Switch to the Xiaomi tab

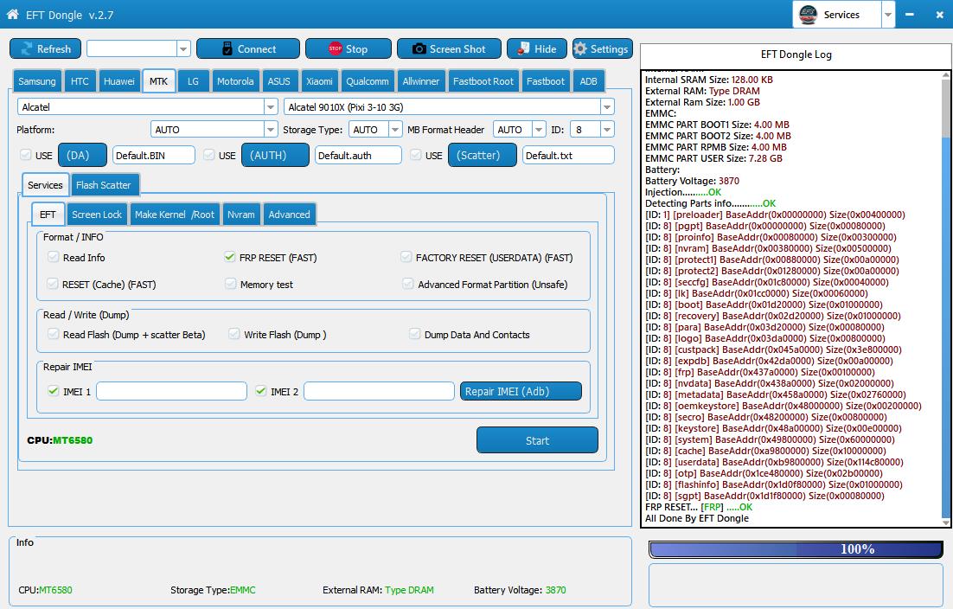point(319,80)
